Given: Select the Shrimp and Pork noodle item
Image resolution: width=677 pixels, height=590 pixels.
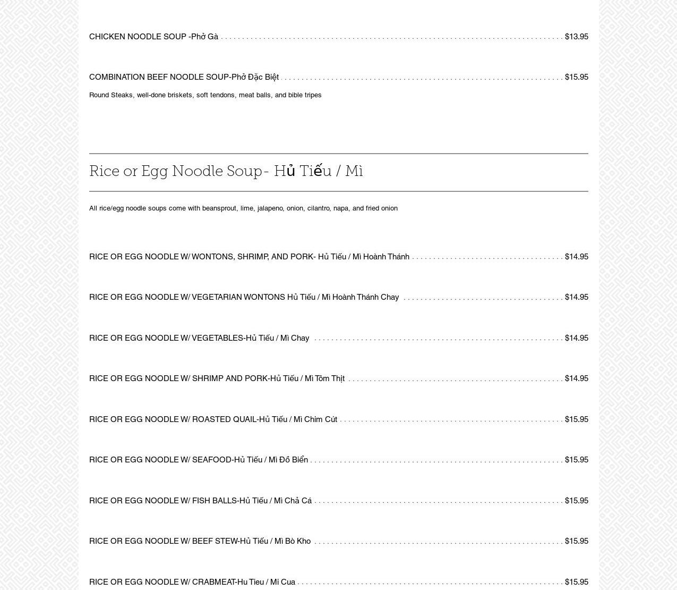Looking at the screenshot, I should tap(217, 378).
